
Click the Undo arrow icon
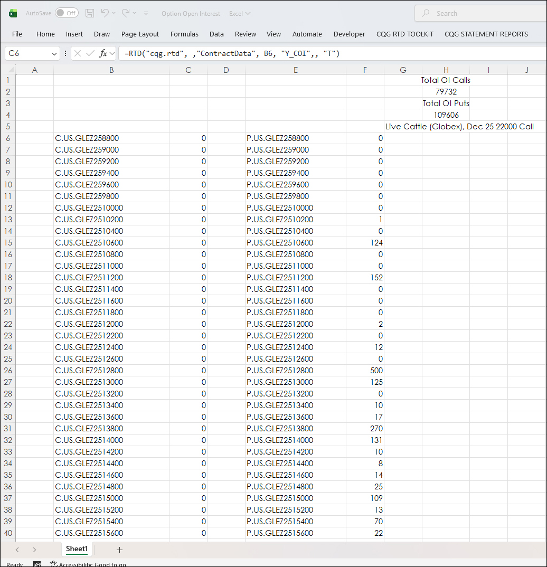pos(105,13)
